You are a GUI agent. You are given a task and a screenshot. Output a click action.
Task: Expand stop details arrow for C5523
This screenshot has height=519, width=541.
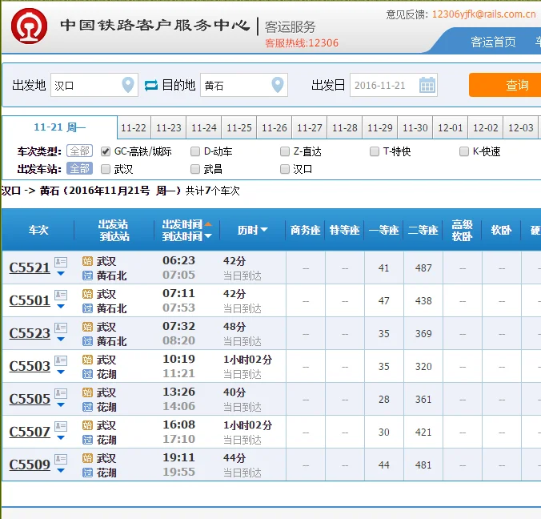pos(61,340)
